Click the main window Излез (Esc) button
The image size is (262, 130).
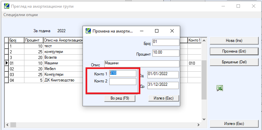click(234, 124)
